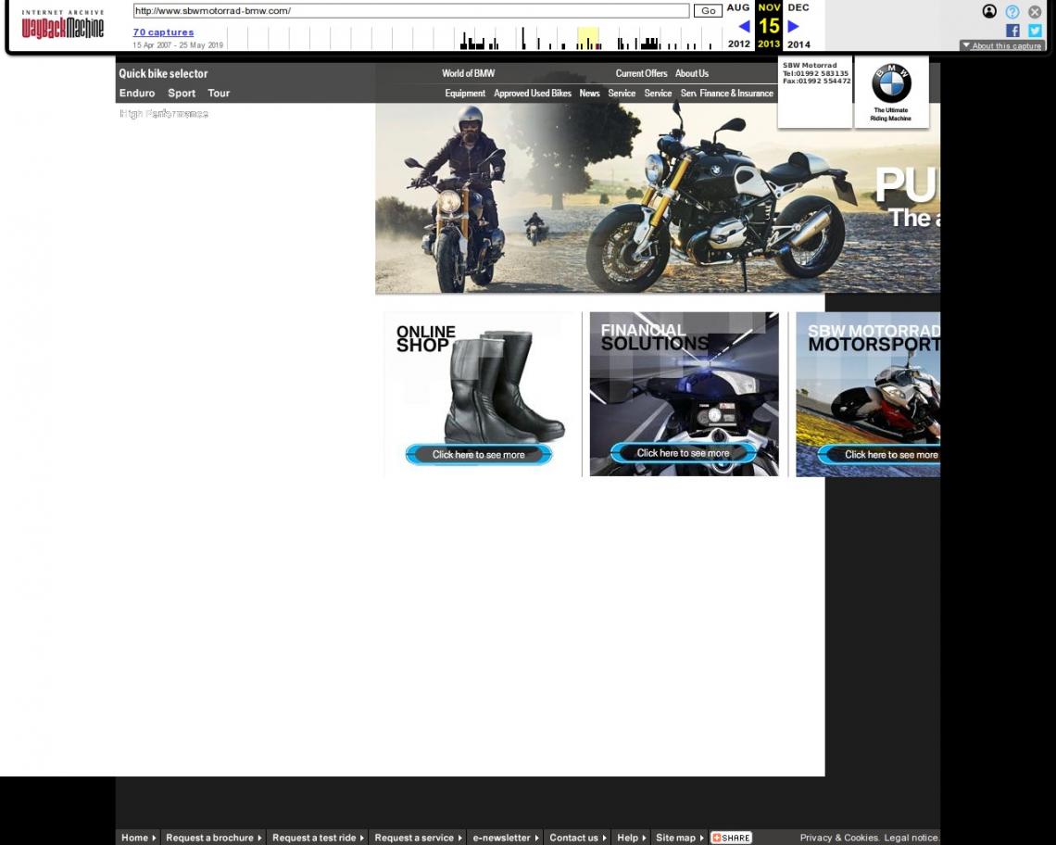Click the 'Quick bike selector' heading
Screen dimensions: 1056x845
[164, 73]
